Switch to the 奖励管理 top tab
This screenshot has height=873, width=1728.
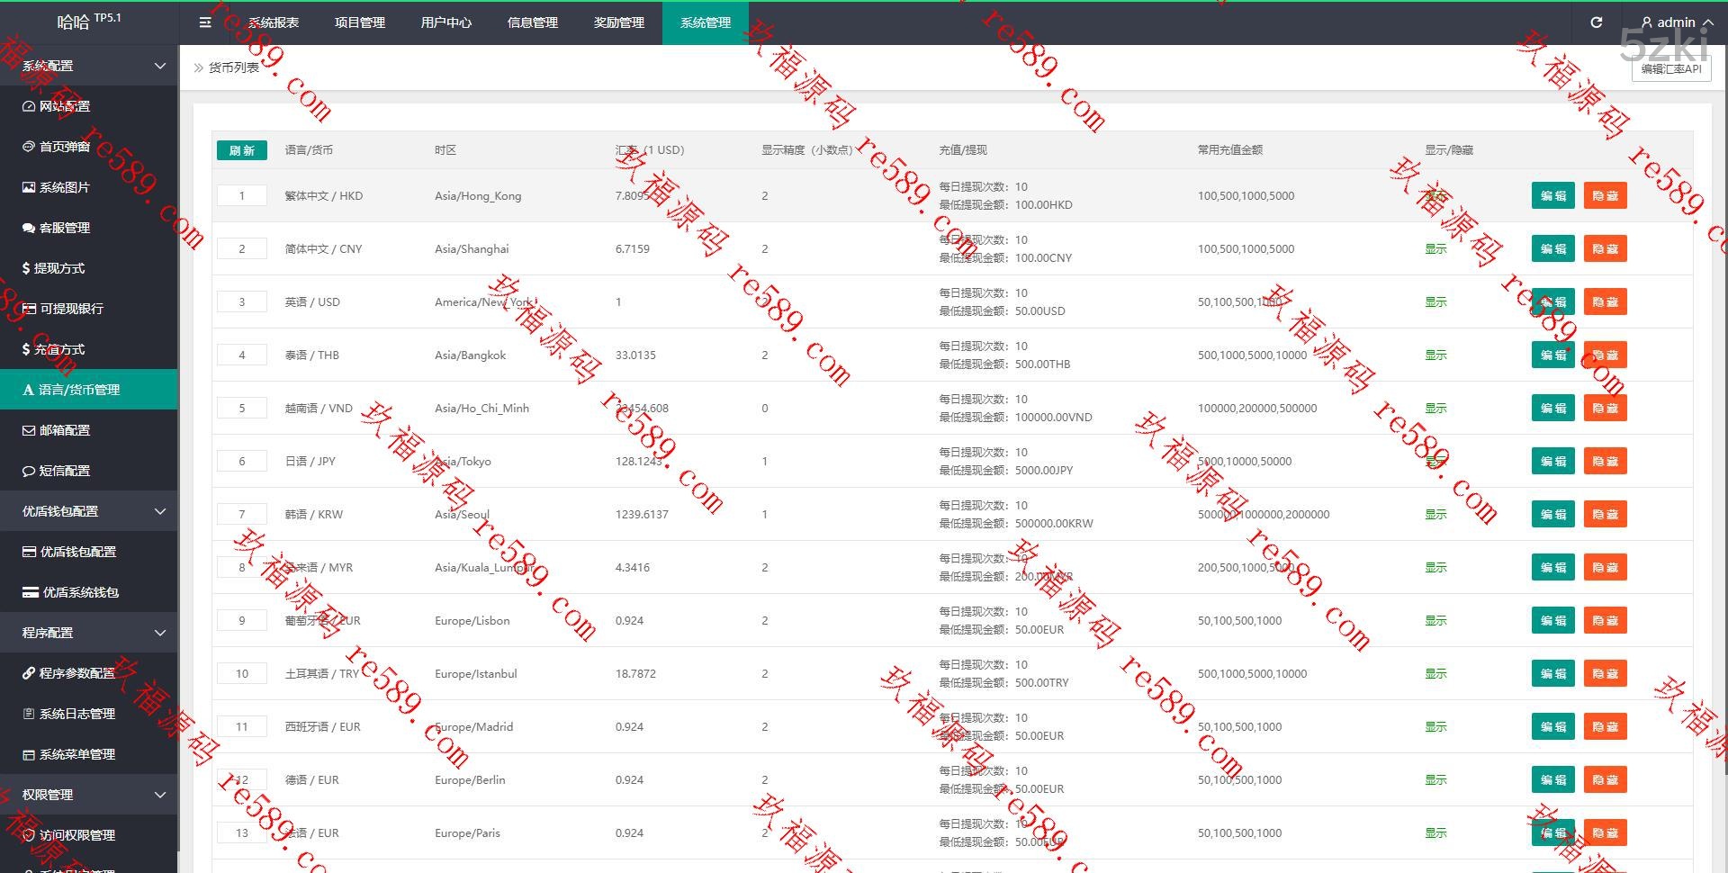[x=618, y=22]
